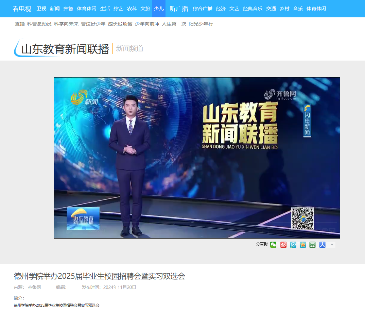365x309 pixels.
Task: Share to Renren icon
Action: coord(322,245)
